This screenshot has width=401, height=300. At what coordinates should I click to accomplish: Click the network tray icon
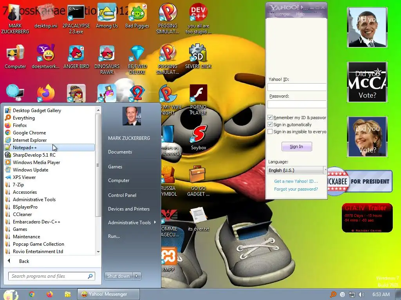(x=352, y=295)
